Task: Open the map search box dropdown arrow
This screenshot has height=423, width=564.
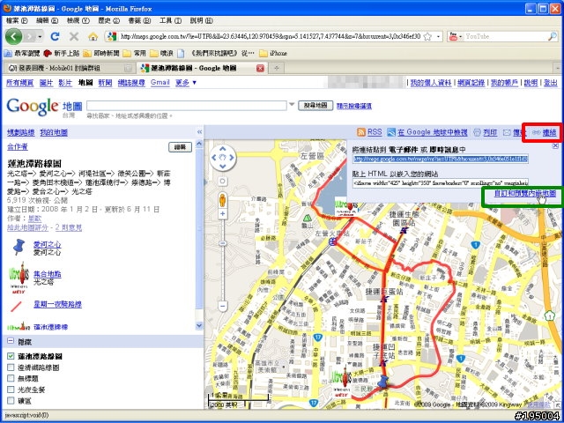Action: point(292,105)
